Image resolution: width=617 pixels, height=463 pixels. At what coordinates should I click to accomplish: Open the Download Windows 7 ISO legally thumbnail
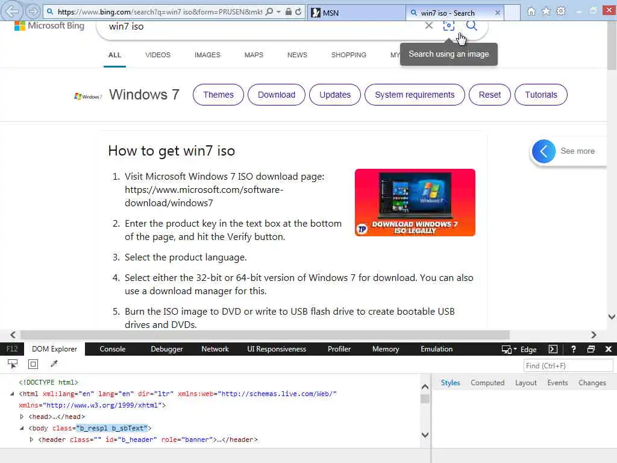[x=415, y=203]
